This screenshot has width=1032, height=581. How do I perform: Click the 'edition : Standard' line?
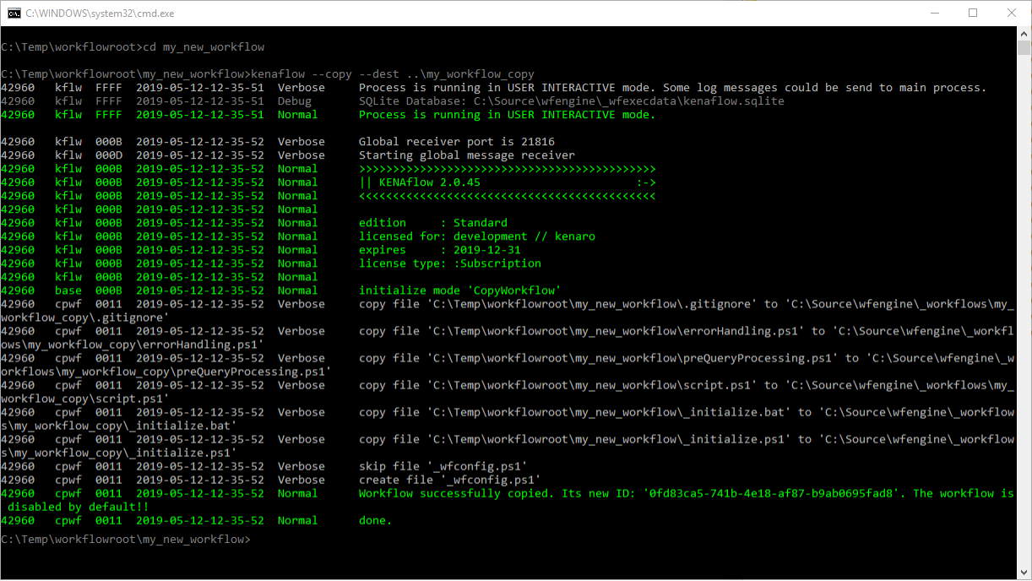point(433,223)
